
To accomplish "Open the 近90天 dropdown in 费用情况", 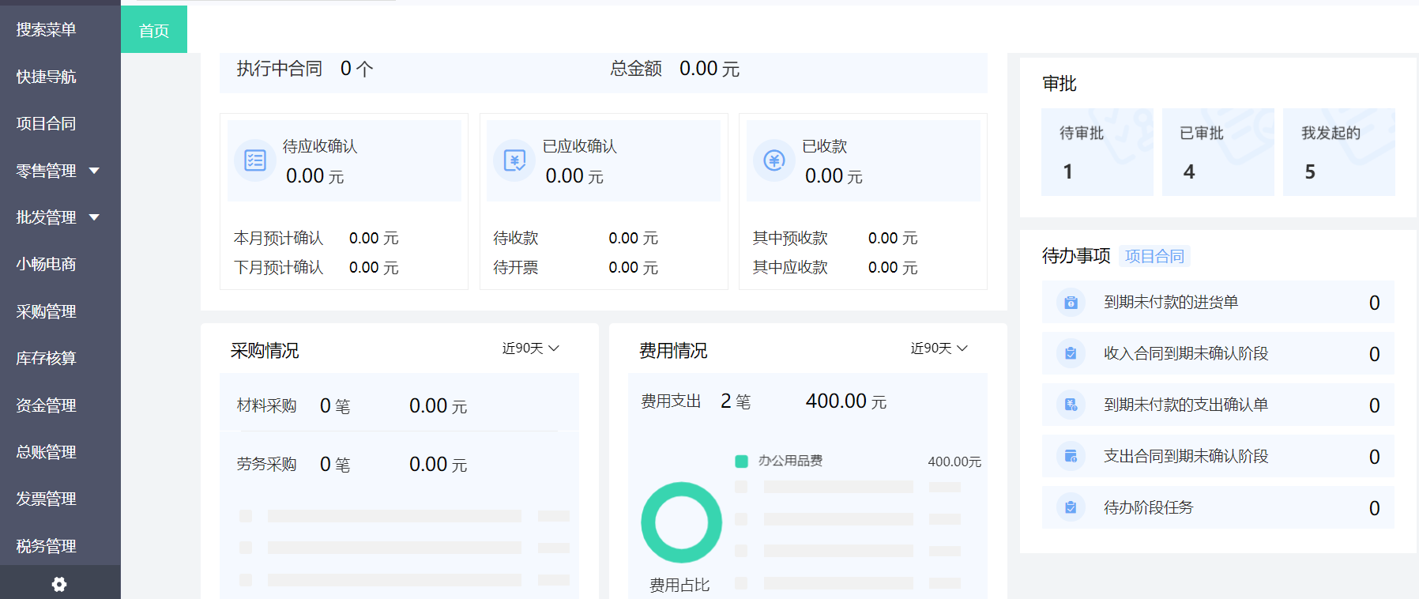I will coord(939,348).
